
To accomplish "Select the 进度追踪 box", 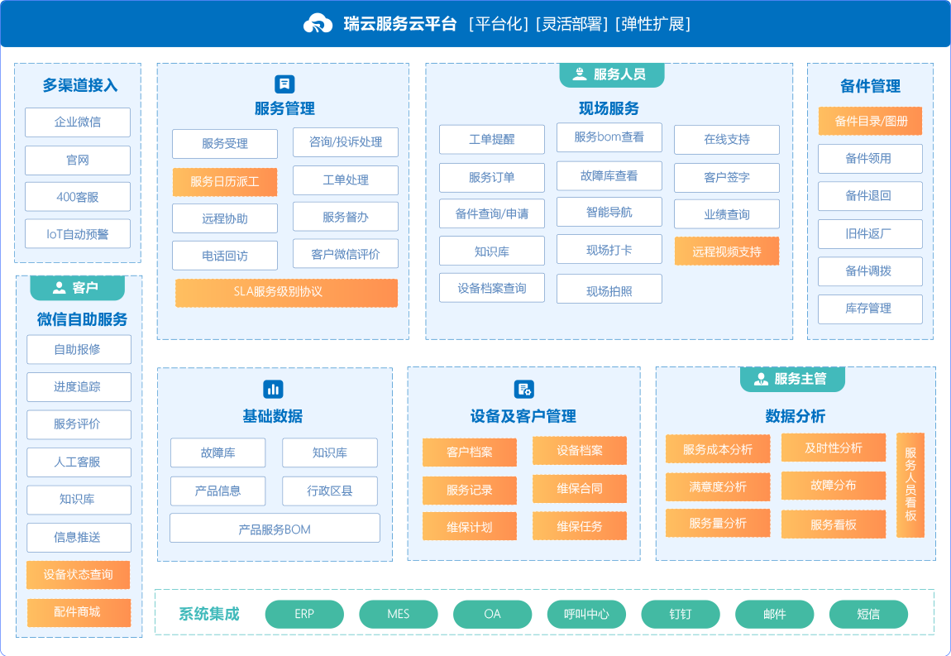I will pyautogui.click(x=79, y=387).
